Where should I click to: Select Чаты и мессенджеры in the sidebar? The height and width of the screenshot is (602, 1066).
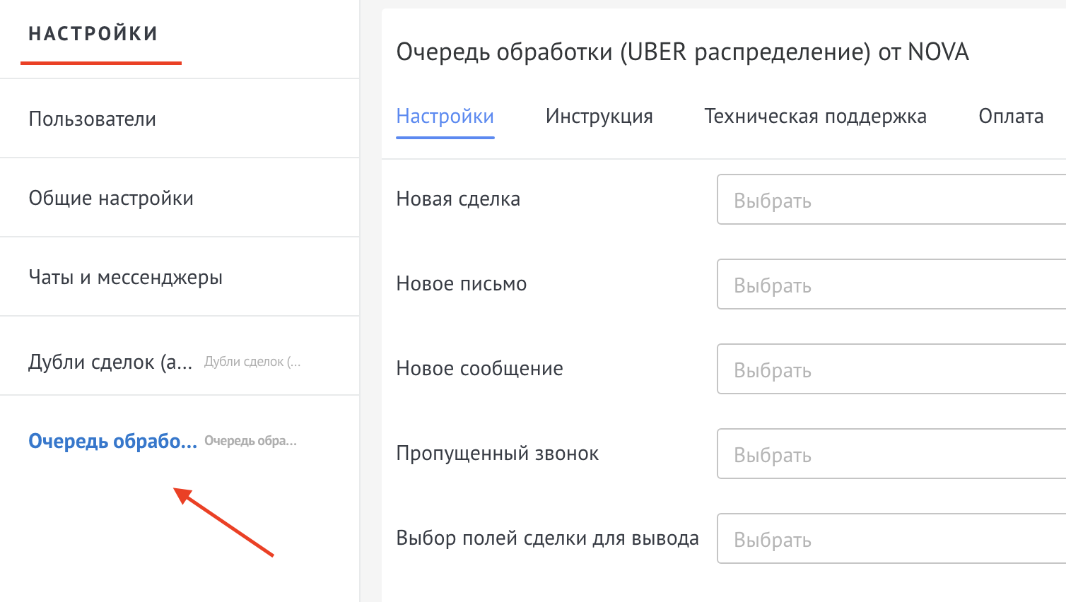pos(125,277)
